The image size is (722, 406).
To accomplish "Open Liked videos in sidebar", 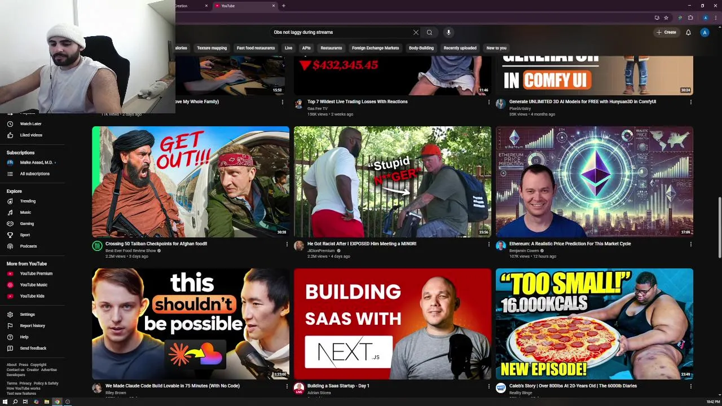I will click(32, 135).
